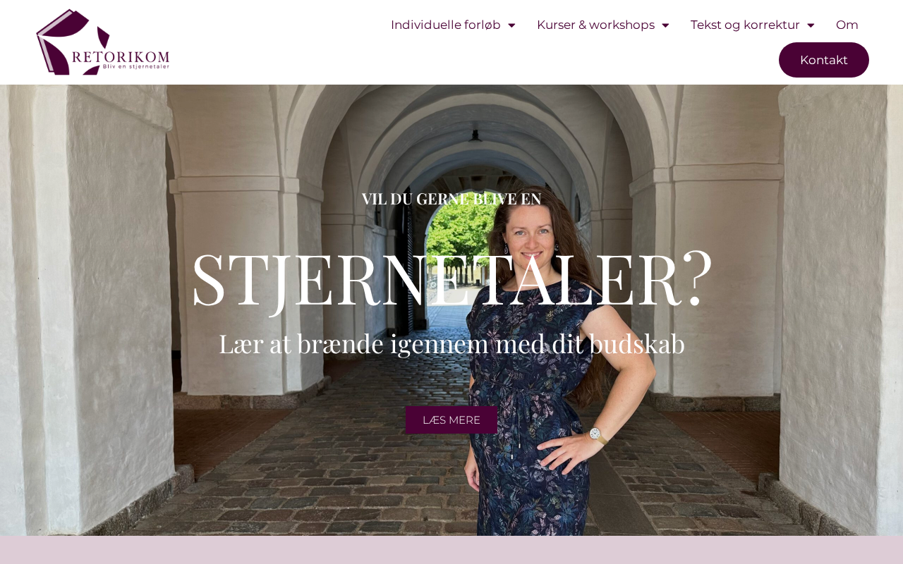
Task: Click the Kontakt button
Action: tap(824, 60)
